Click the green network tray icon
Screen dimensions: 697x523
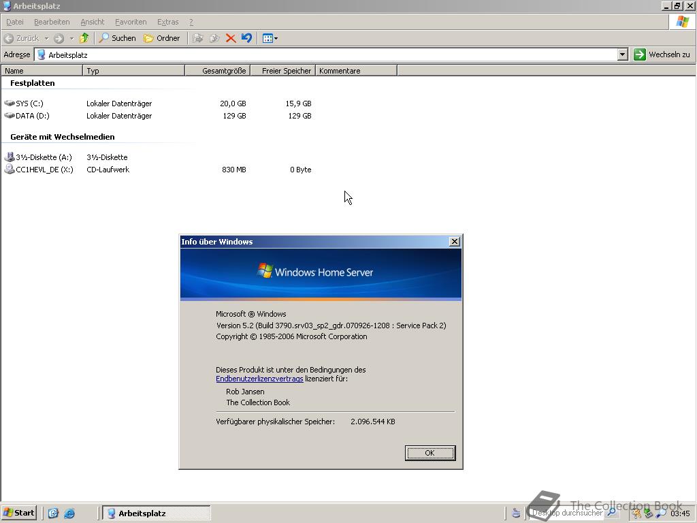coord(649,513)
